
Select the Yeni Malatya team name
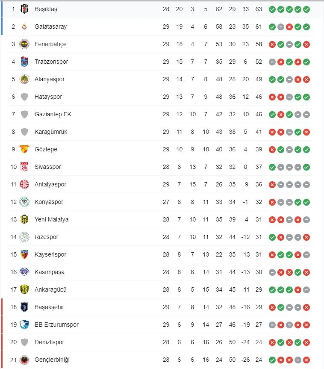51,219
